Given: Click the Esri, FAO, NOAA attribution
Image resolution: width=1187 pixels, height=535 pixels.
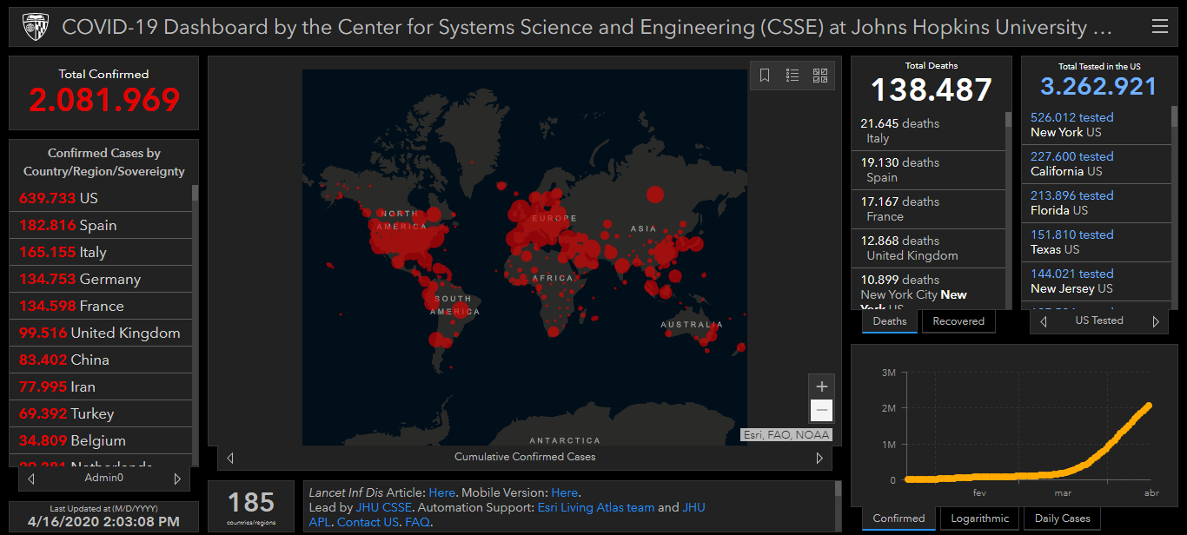Looking at the screenshot, I should pos(786,435).
